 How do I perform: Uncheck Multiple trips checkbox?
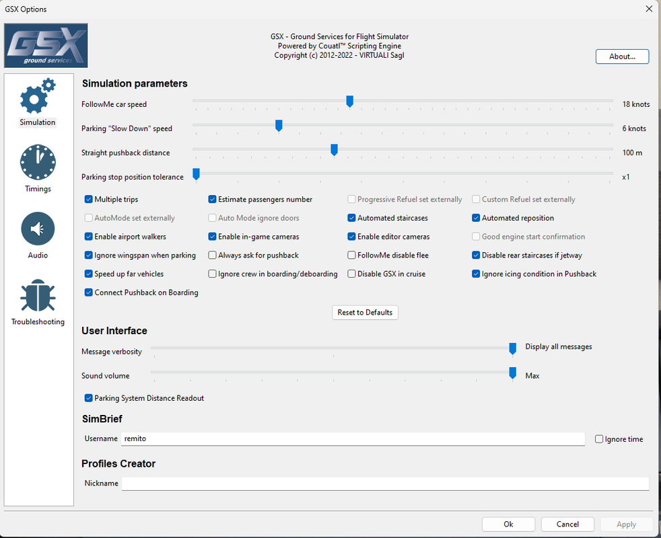(89, 199)
